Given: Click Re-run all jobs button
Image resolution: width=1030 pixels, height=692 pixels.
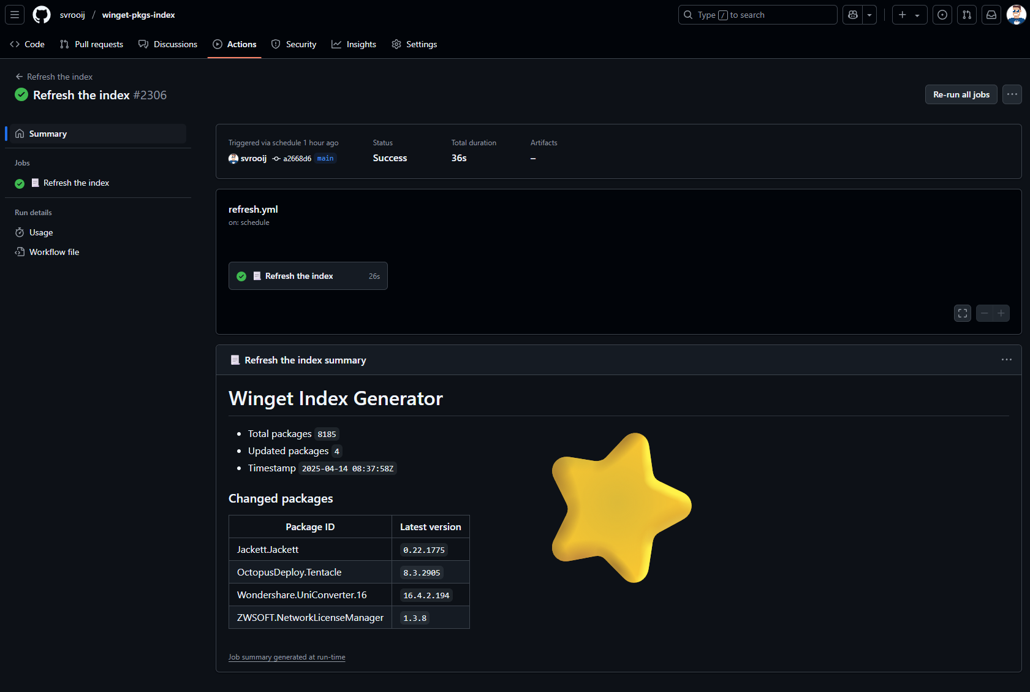Looking at the screenshot, I should (x=961, y=94).
